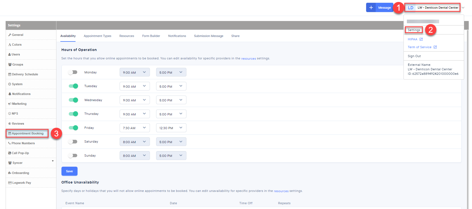Viewport: 472px width, 209px height.
Task: Click the Notifications bell icon in sidebar
Action: (x=10, y=94)
